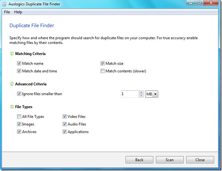Start the search with the Scan button
Viewport: 222px width, 171px height.
[170, 160]
